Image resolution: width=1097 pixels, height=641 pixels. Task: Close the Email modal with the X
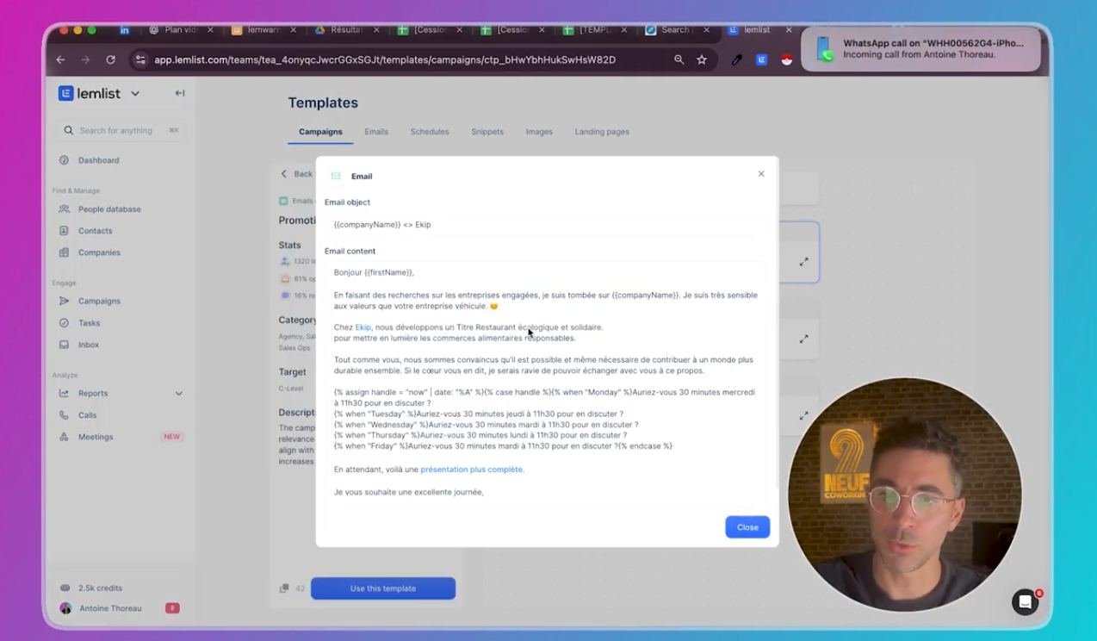pos(761,174)
